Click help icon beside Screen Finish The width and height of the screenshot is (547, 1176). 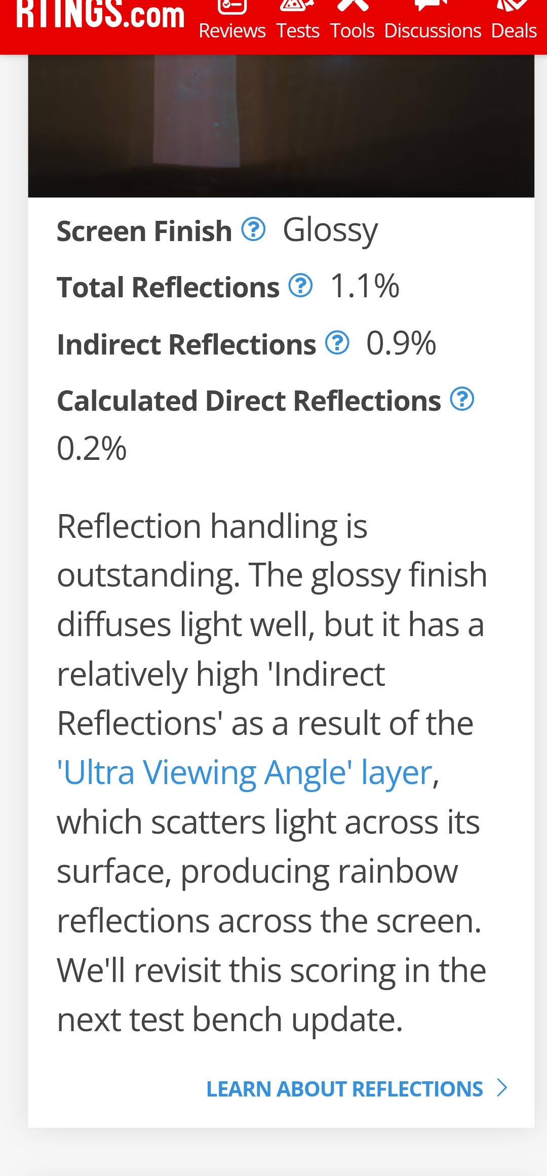(253, 229)
